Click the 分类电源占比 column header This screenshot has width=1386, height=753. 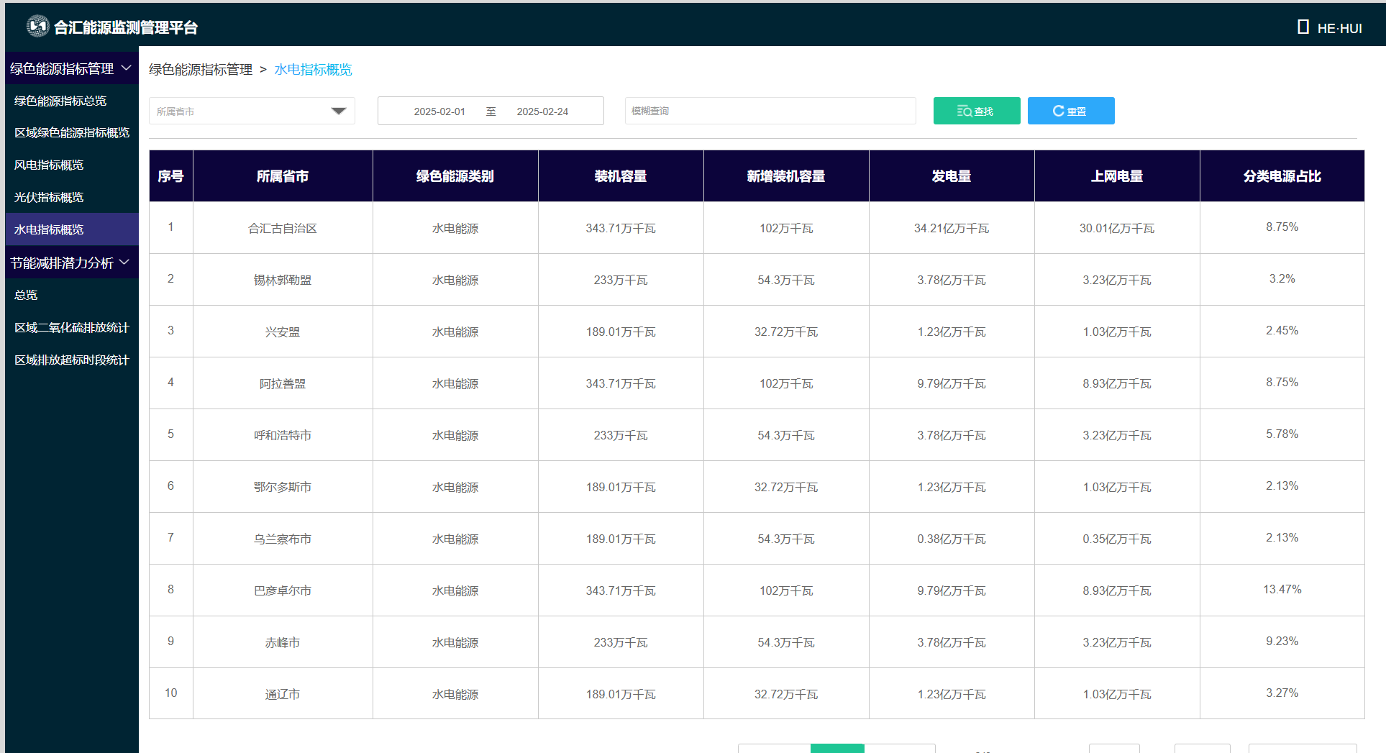pos(1282,176)
